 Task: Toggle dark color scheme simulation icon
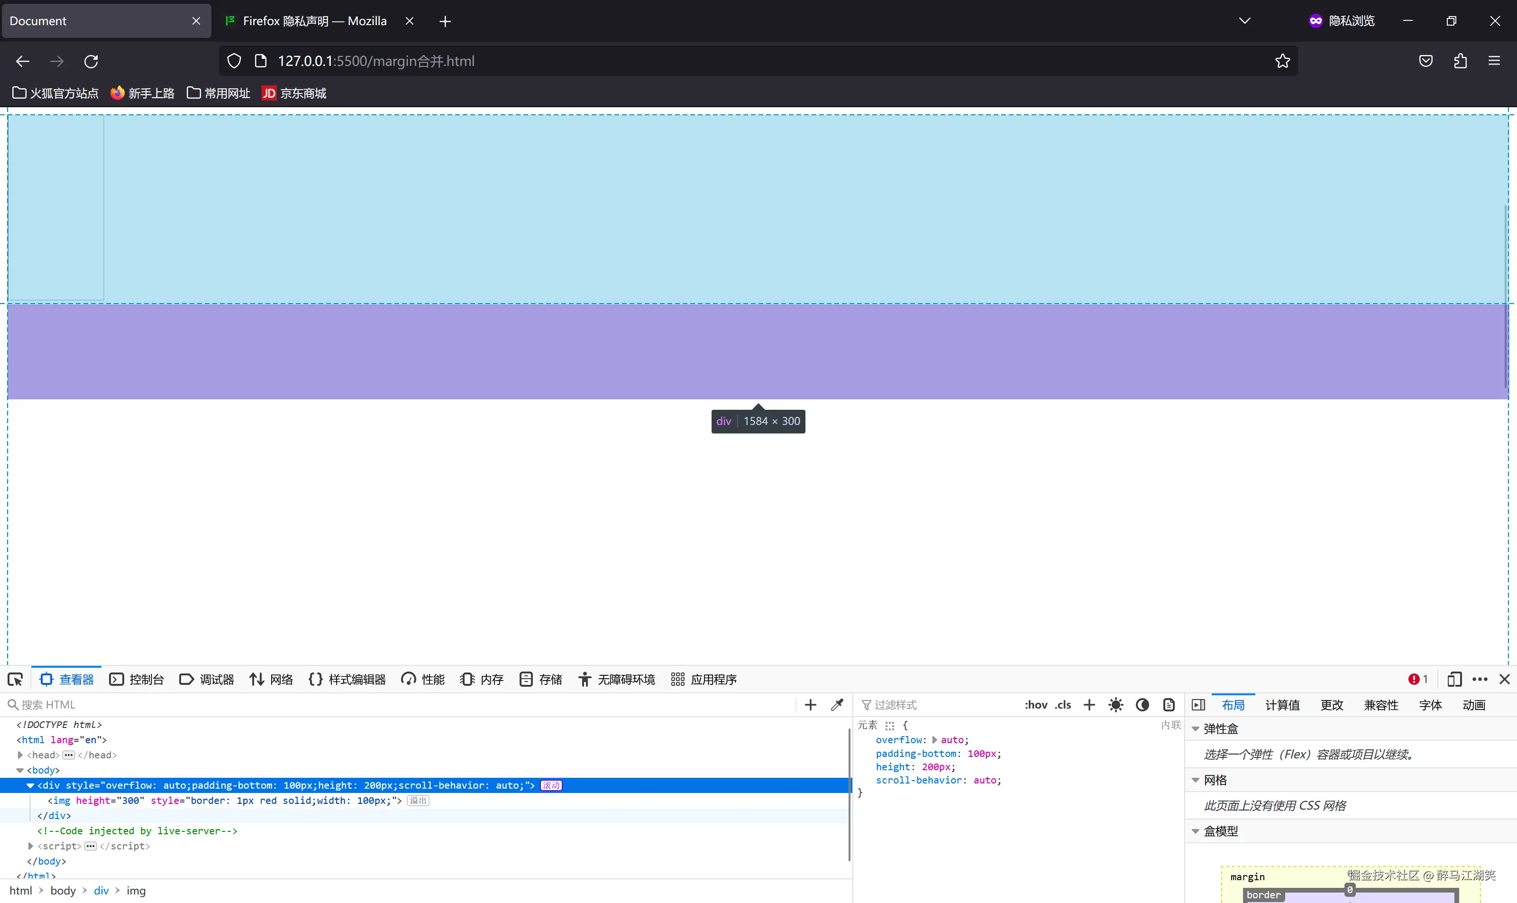[1142, 705]
